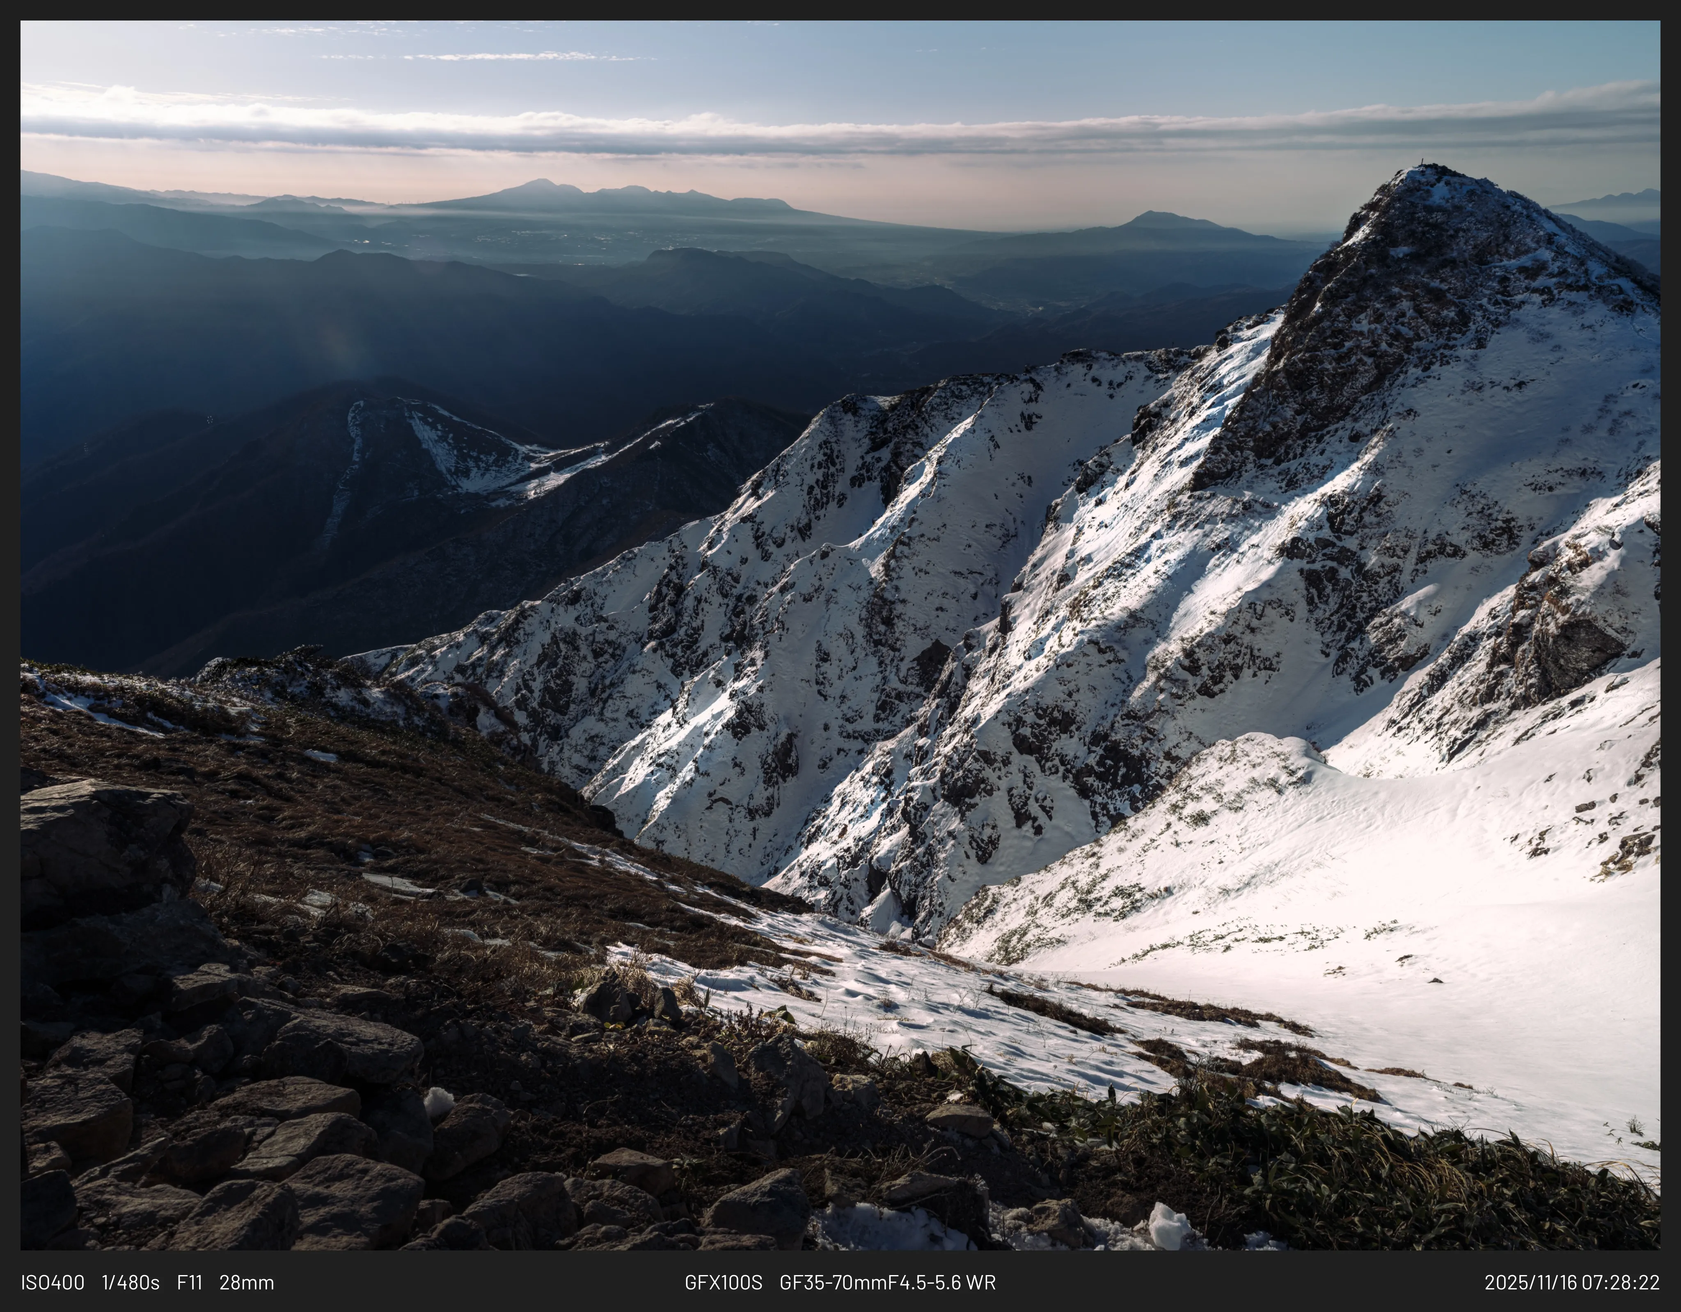Click the F11 aperture value

pos(189,1283)
